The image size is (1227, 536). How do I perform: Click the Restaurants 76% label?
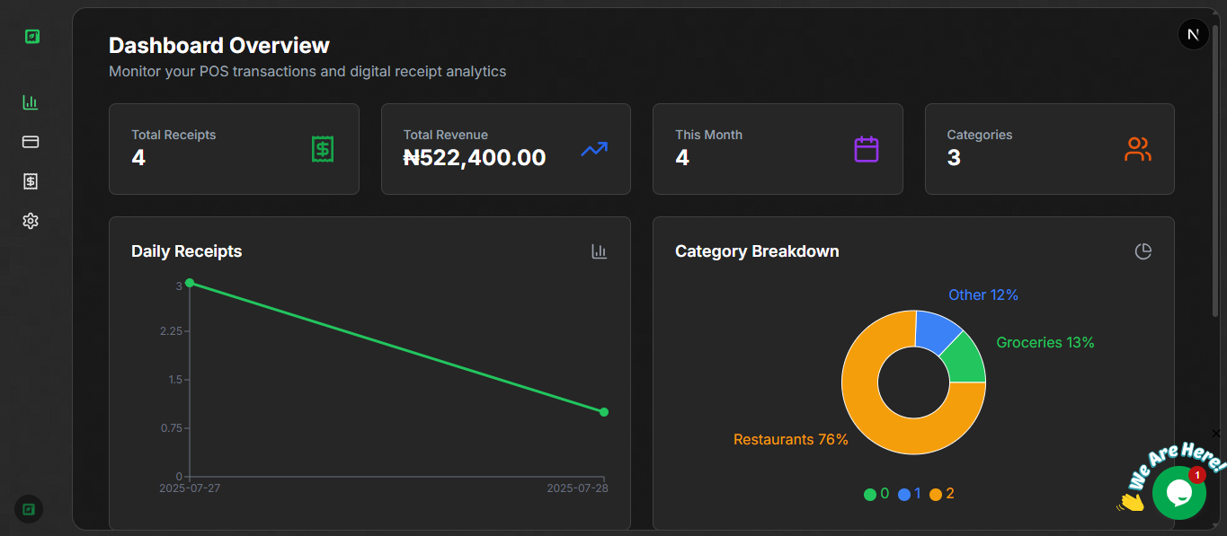791,440
